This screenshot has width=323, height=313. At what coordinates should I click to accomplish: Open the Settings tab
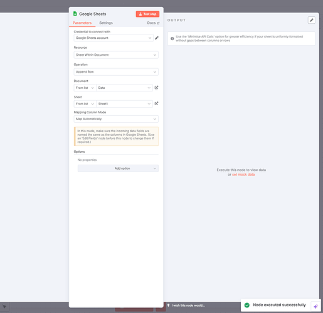click(x=106, y=23)
